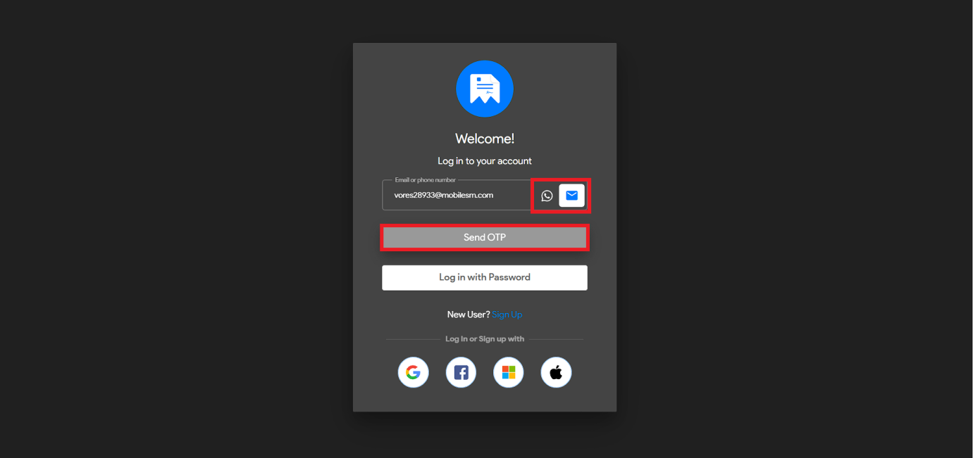The image size is (973, 458).
Task: Sign in with Microsoft icon
Action: pos(509,372)
